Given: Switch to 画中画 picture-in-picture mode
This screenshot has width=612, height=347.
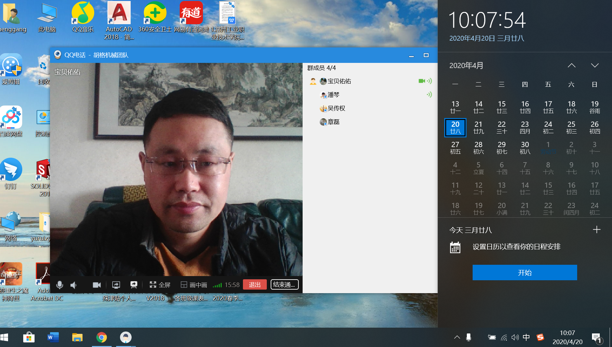Looking at the screenshot, I should point(194,285).
